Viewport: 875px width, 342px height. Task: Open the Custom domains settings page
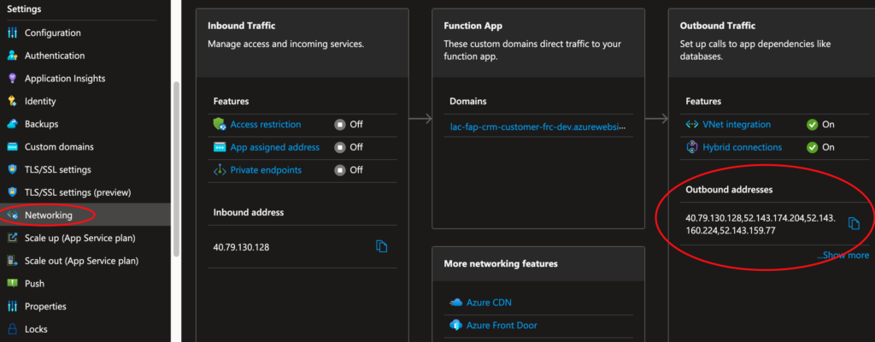(x=59, y=147)
